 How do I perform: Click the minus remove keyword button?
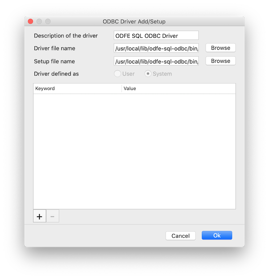click(x=53, y=216)
